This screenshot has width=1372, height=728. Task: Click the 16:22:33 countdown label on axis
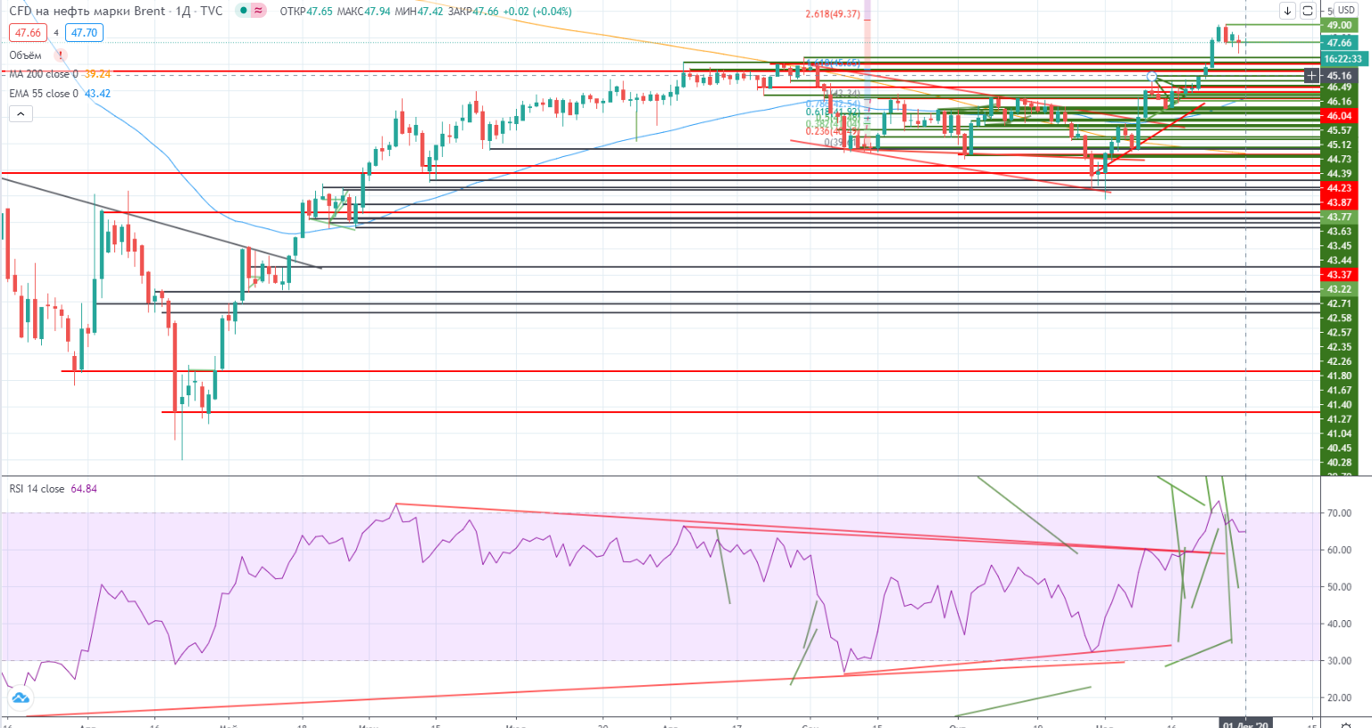(1343, 59)
